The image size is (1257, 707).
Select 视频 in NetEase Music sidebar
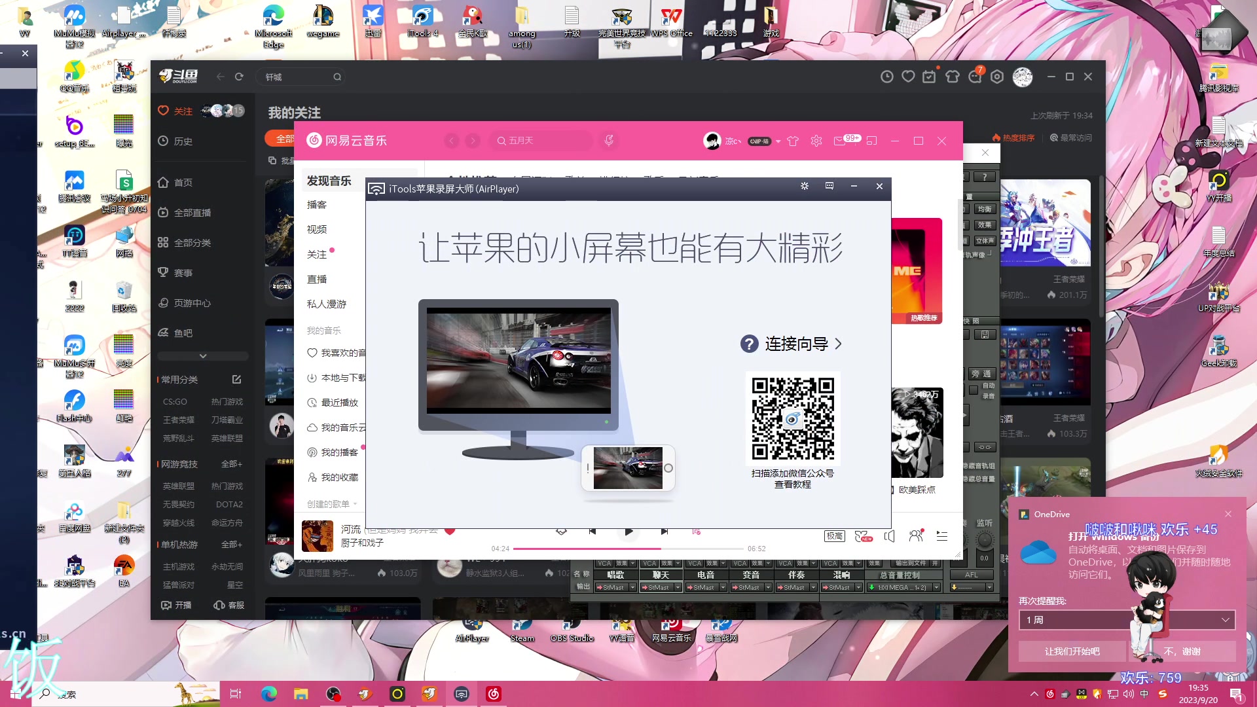(x=317, y=230)
